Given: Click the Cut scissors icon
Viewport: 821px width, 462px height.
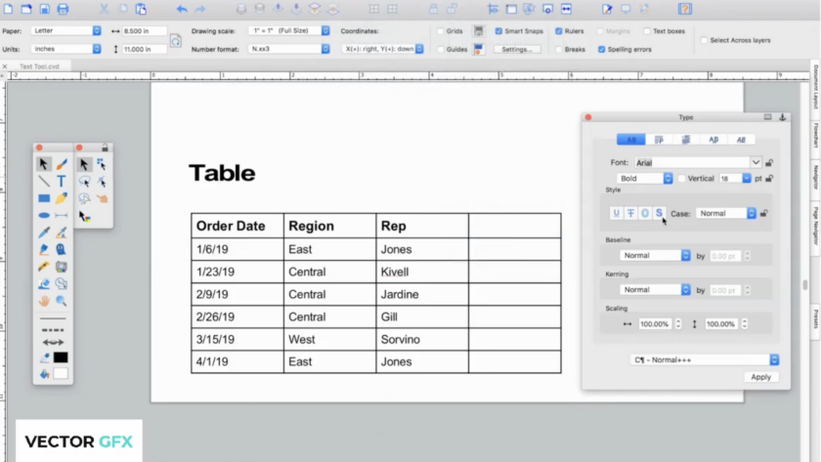Looking at the screenshot, I should 105,9.
